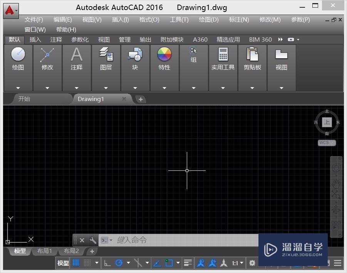Image resolution: width=347 pixels, height=273 pixels.
Task: Open the 剪贴板 (Clipboard) panel icon
Action: [252, 54]
